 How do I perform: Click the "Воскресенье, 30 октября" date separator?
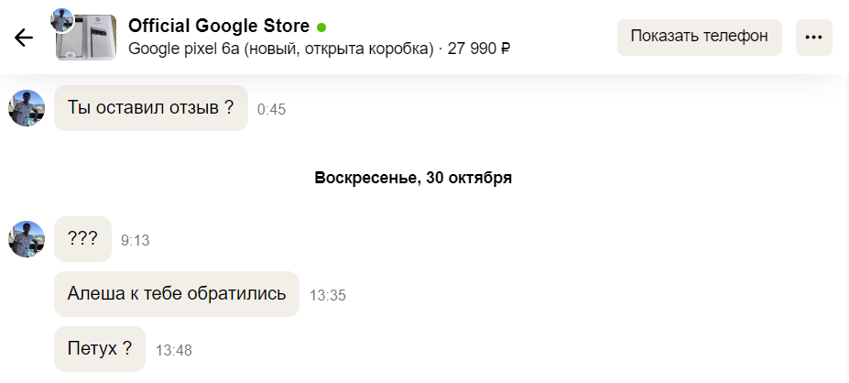click(413, 178)
